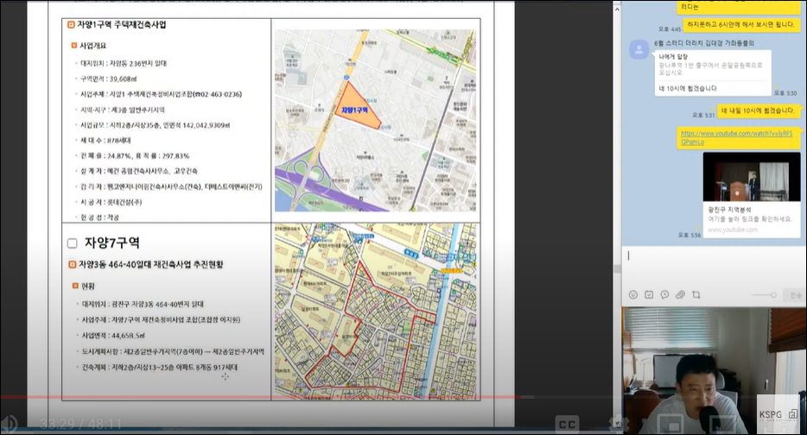Click the sender profile avatar in chat

coord(639,49)
